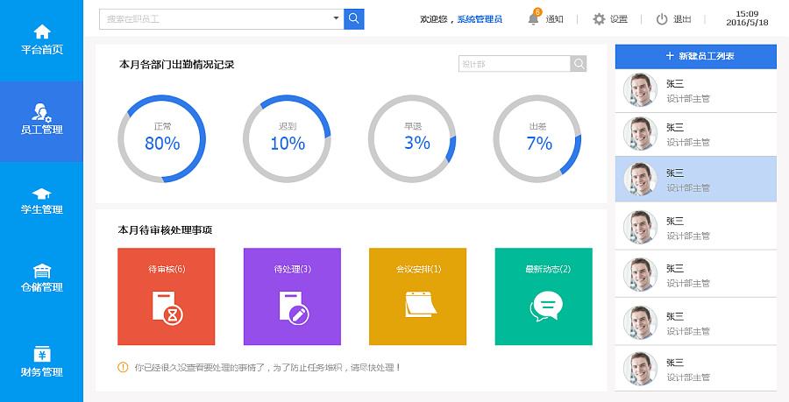Click the 新建员工列表 button

695,56
